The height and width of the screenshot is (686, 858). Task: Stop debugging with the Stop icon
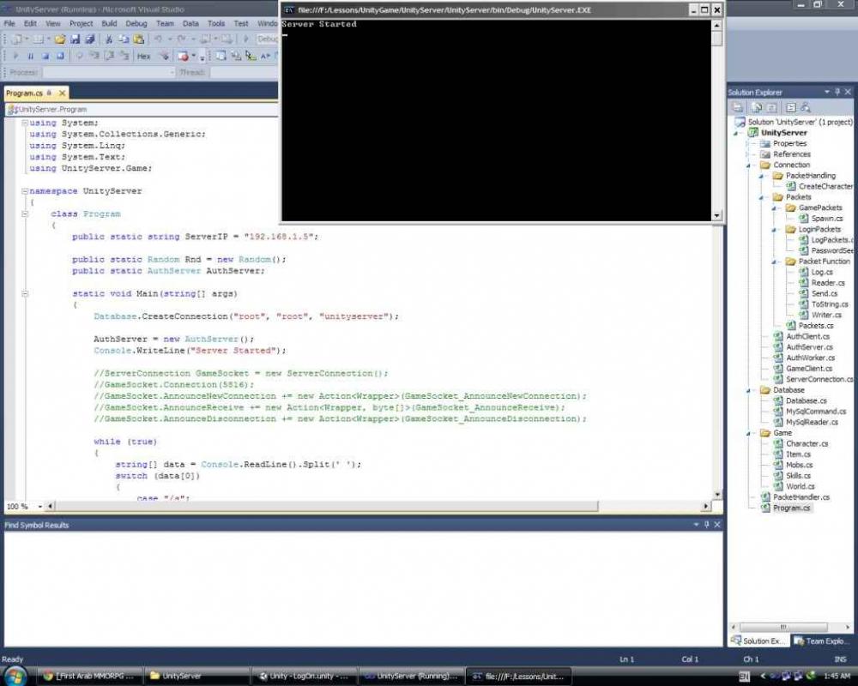click(x=45, y=57)
